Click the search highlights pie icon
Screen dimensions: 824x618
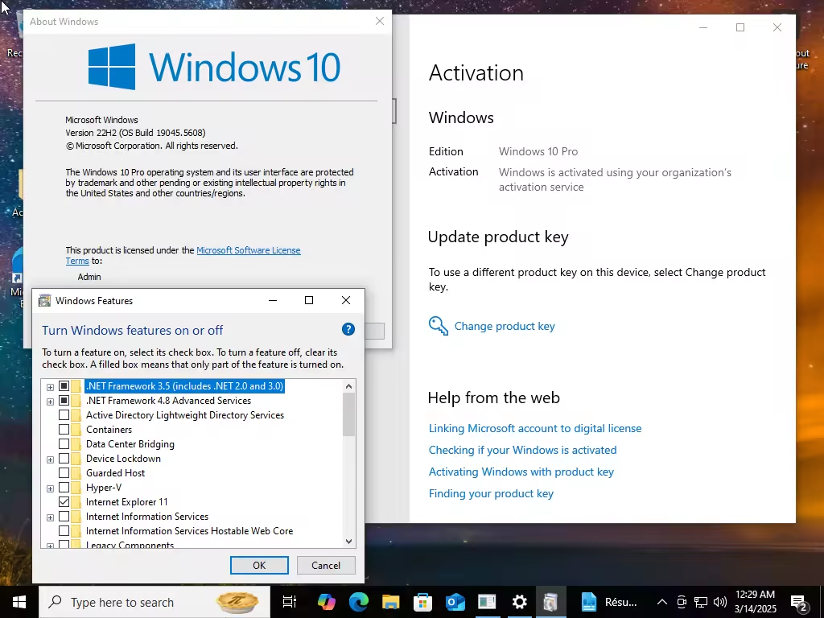237,602
